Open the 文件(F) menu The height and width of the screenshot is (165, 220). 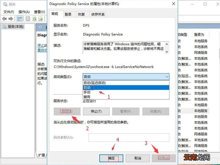(9, 12)
